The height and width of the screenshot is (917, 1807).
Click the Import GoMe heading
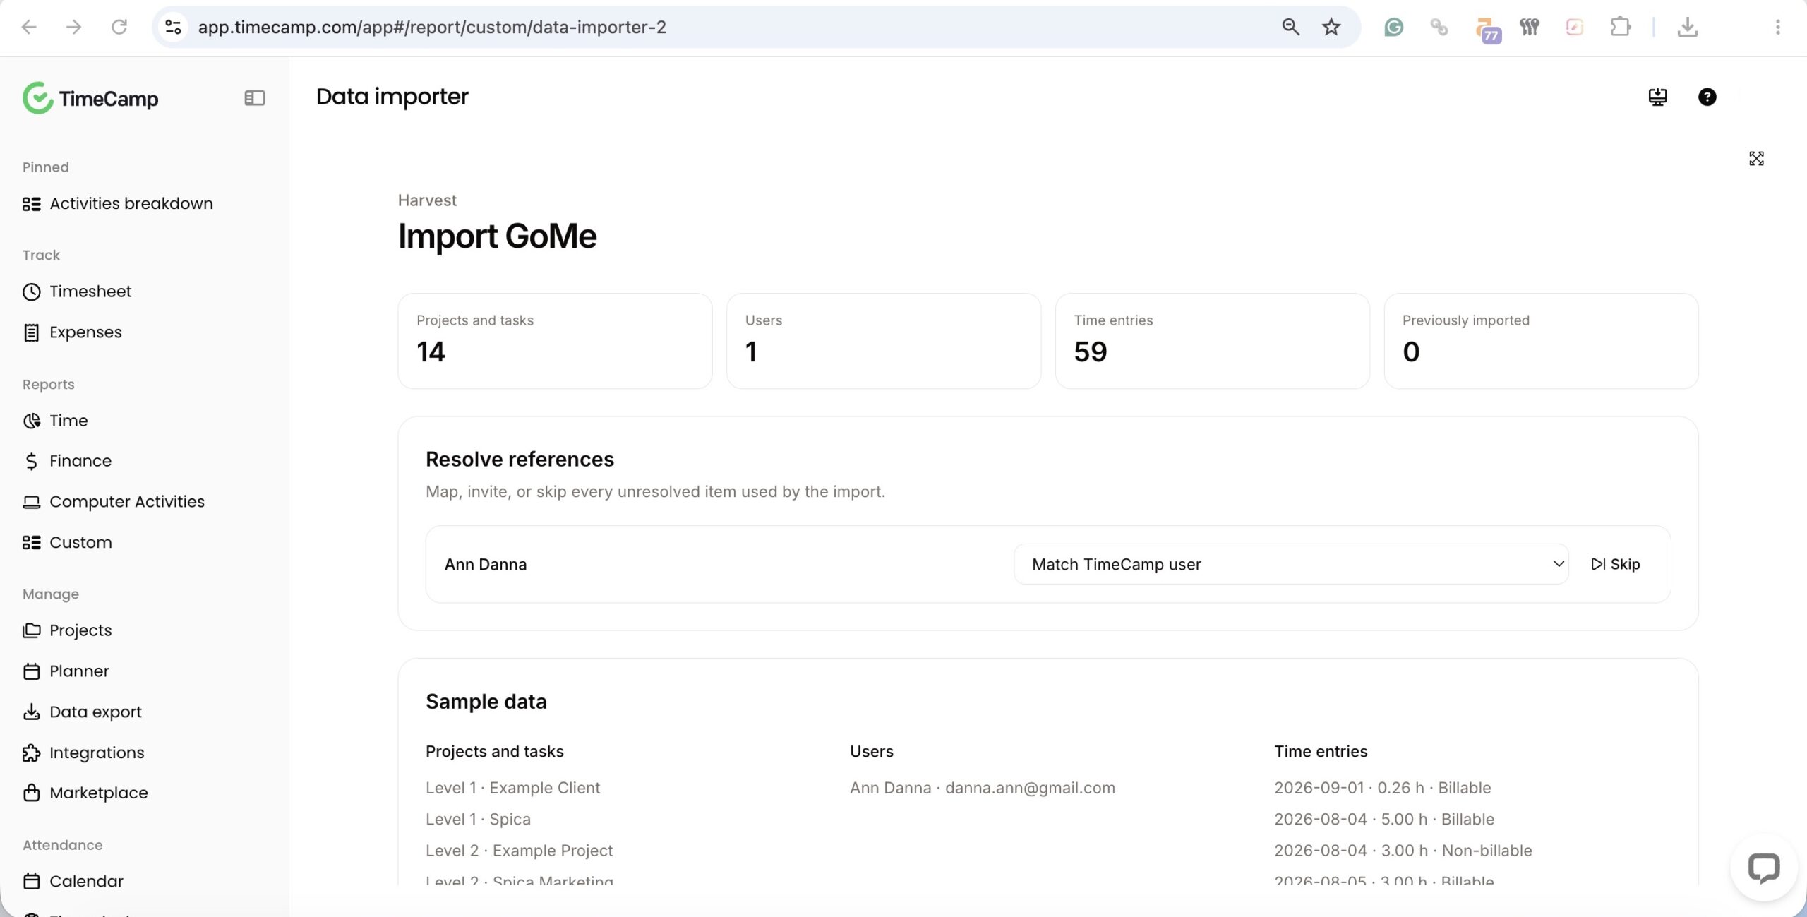pyautogui.click(x=497, y=236)
